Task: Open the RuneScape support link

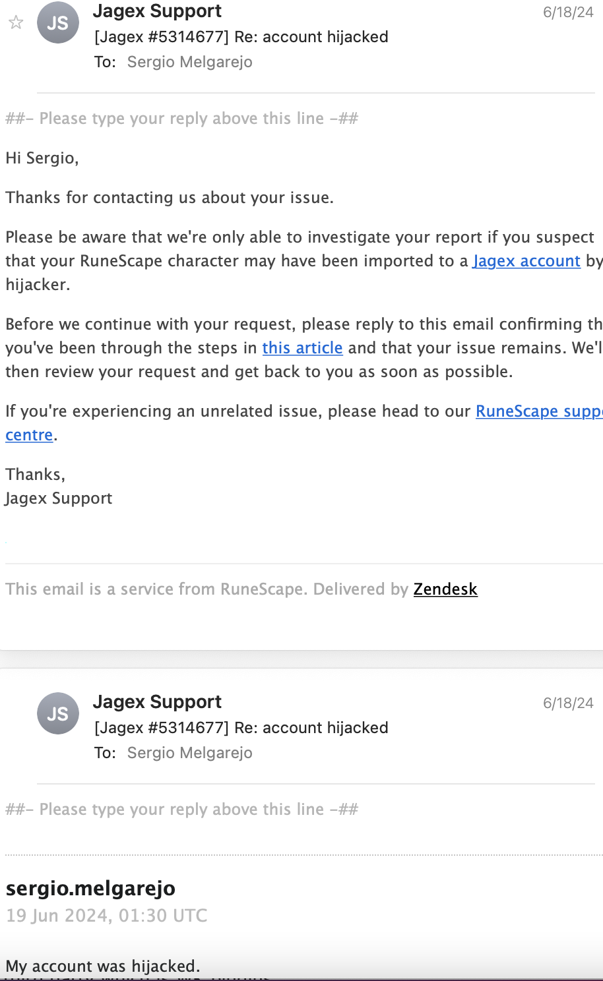Action: [539, 411]
